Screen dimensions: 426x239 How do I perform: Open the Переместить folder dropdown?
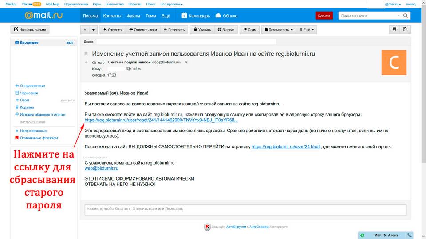pyautogui.click(x=279, y=30)
